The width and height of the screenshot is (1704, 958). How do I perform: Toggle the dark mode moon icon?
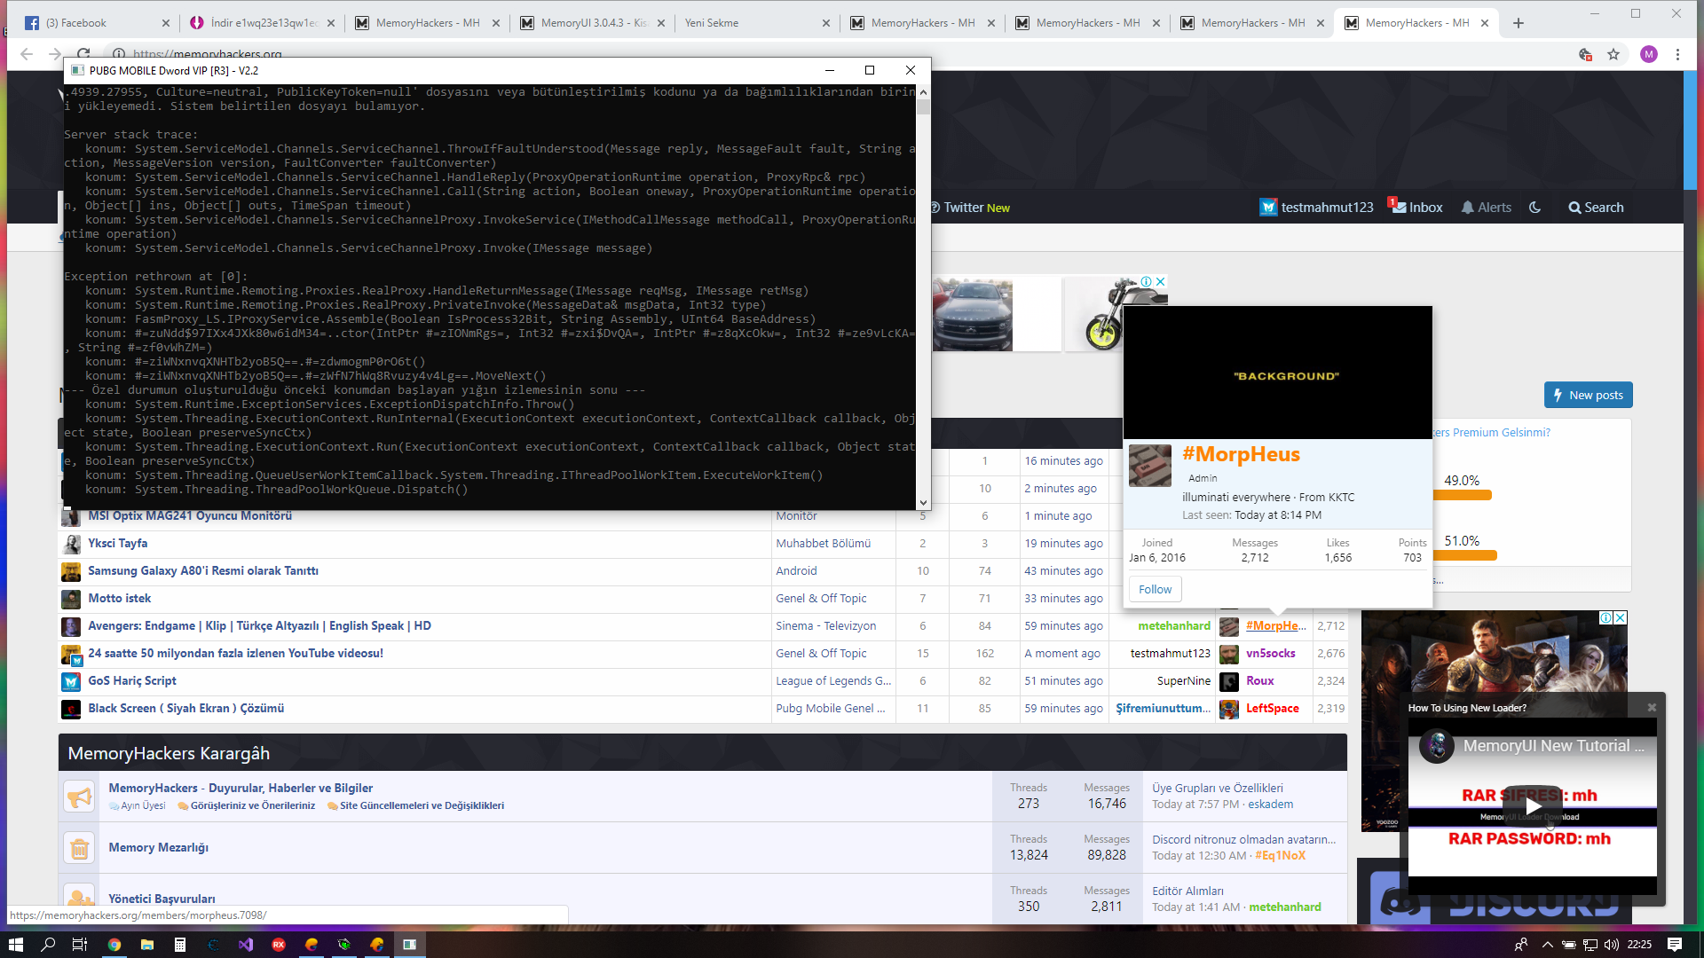pyautogui.click(x=1534, y=208)
